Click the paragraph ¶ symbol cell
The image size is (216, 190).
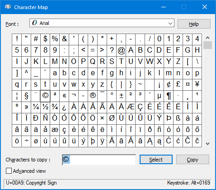coord(169,96)
